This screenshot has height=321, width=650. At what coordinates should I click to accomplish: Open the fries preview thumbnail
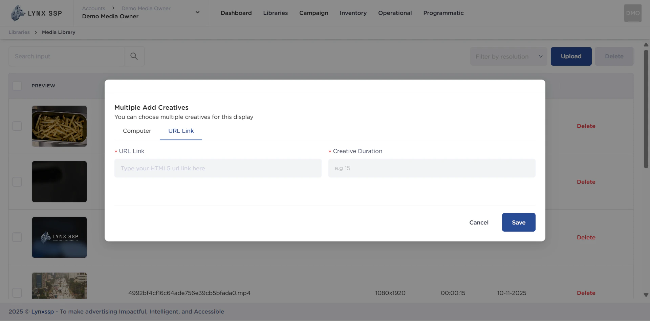click(59, 126)
